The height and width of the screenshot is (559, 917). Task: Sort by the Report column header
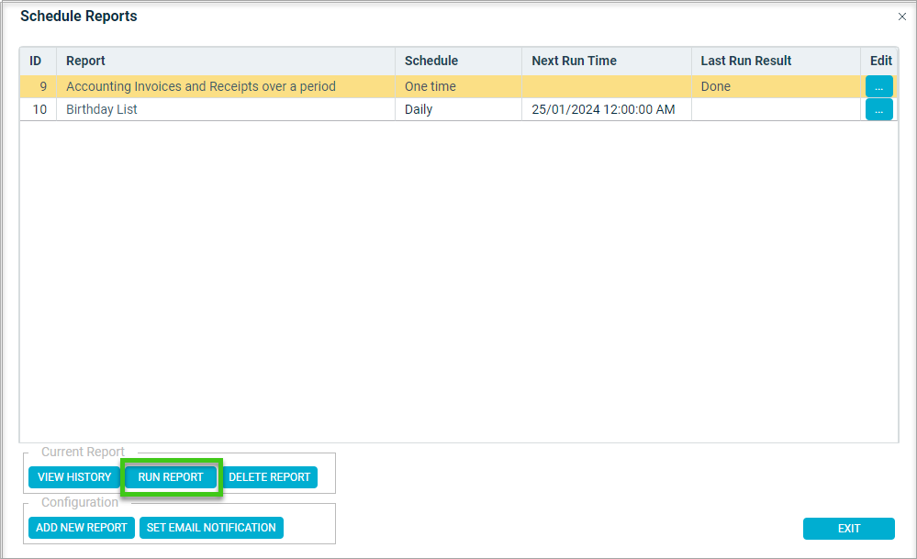(226, 61)
